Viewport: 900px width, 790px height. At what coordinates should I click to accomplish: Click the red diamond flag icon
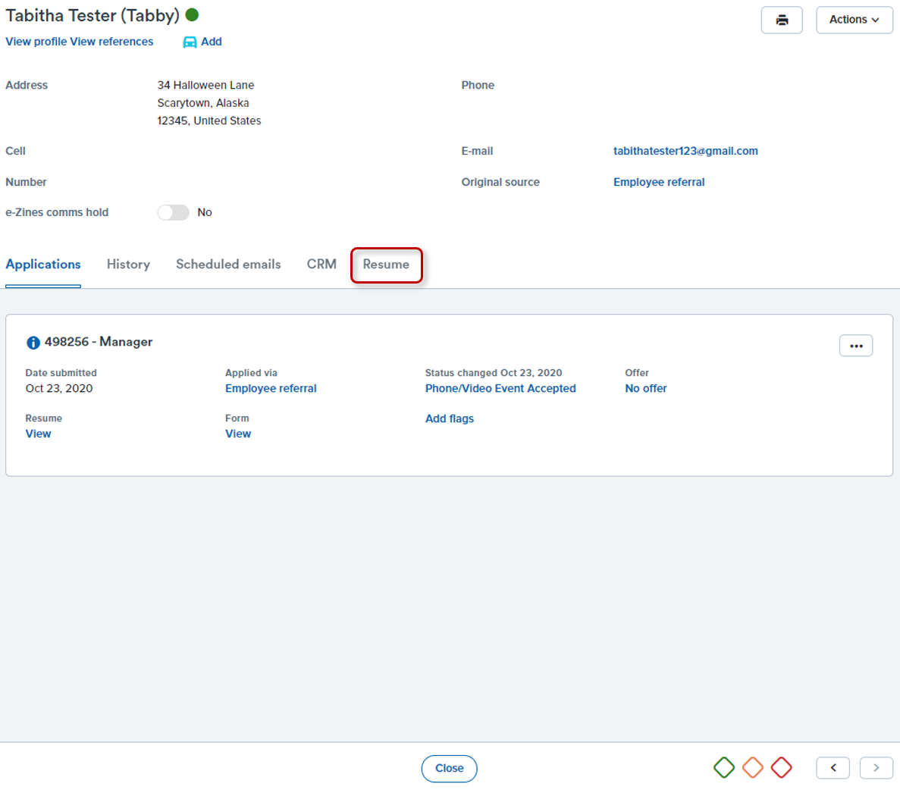click(781, 767)
